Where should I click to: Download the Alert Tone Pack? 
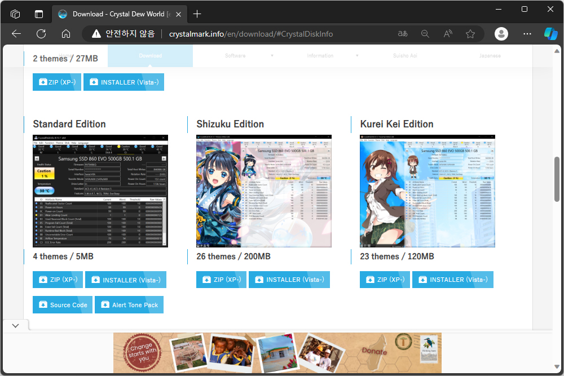(x=129, y=305)
